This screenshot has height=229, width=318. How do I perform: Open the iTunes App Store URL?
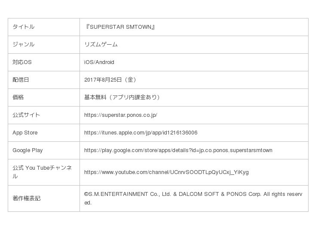point(141,133)
